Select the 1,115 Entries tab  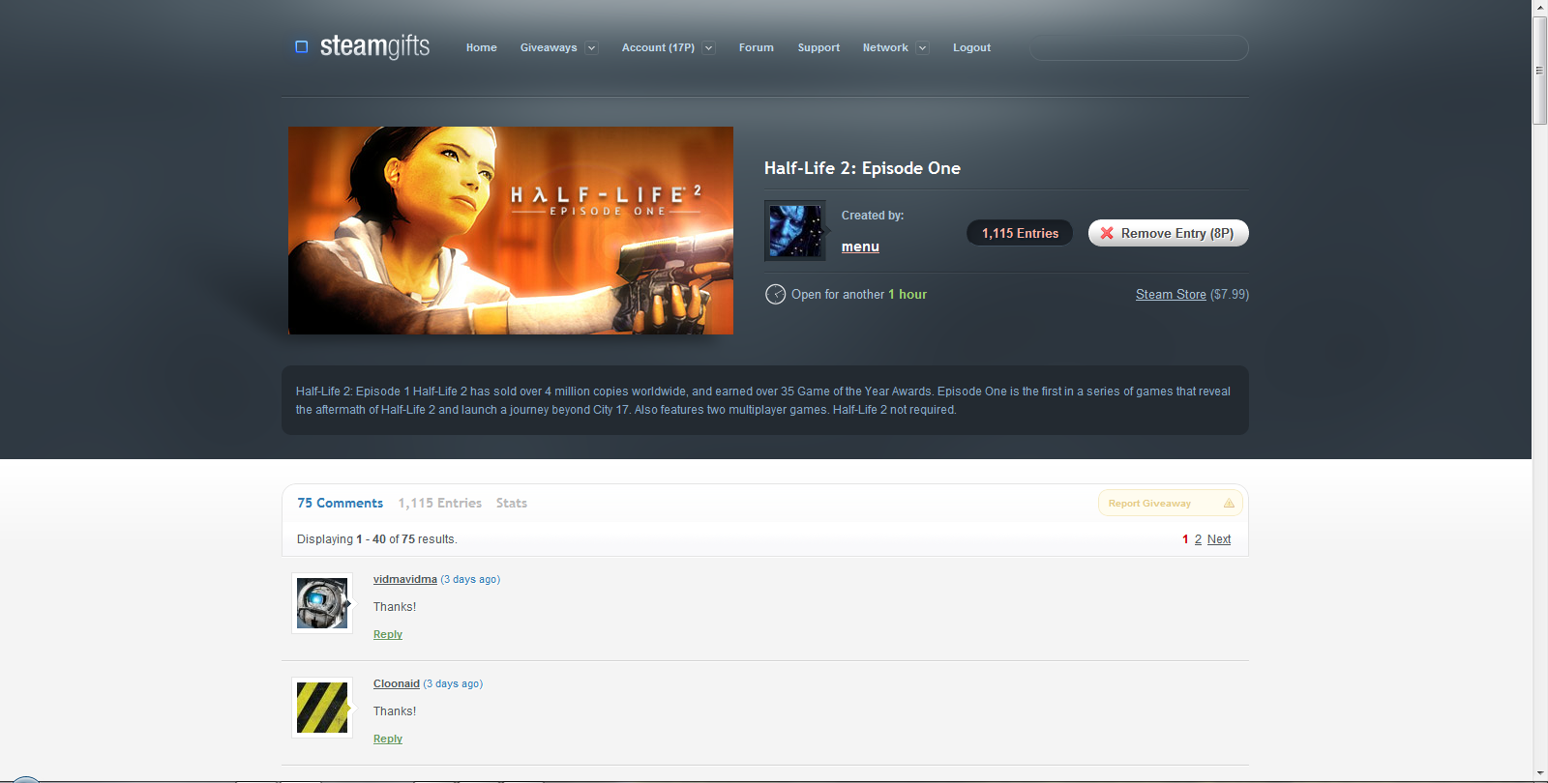coord(439,503)
